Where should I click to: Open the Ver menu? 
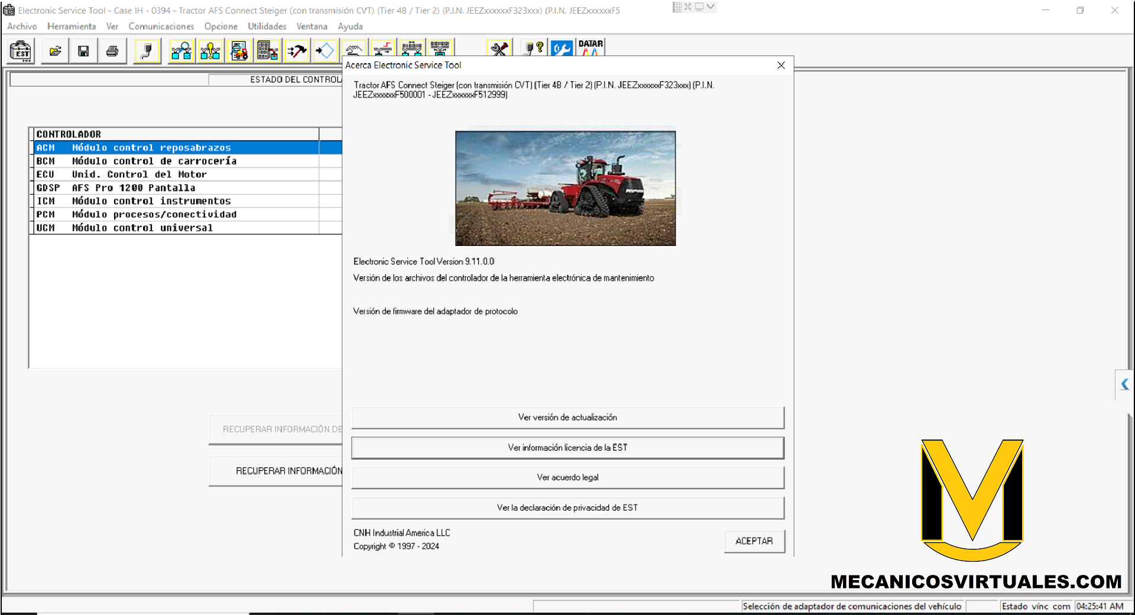[112, 26]
